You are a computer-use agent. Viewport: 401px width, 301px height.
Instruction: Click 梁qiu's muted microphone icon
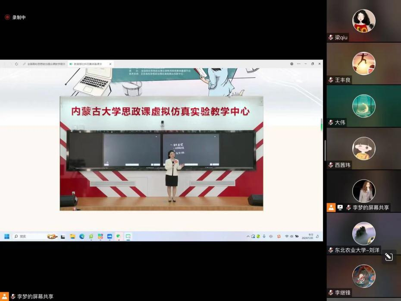tap(331, 38)
